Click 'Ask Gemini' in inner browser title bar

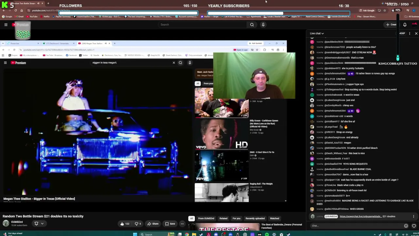pyautogui.click(x=255, y=43)
